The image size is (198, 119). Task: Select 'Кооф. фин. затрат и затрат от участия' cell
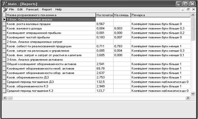click(x=51, y=55)
